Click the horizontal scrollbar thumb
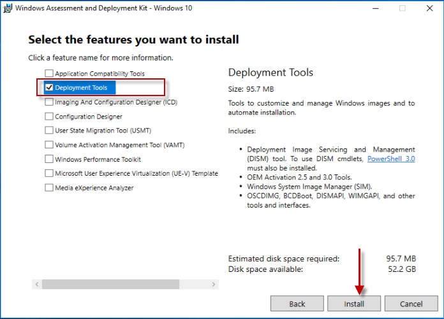This screenshot has height=319, width=444. (111, 284)
